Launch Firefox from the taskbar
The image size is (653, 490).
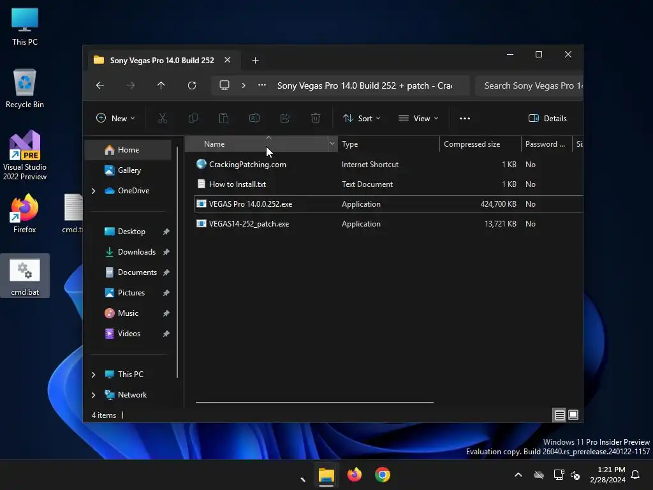[x=355, y=475]
